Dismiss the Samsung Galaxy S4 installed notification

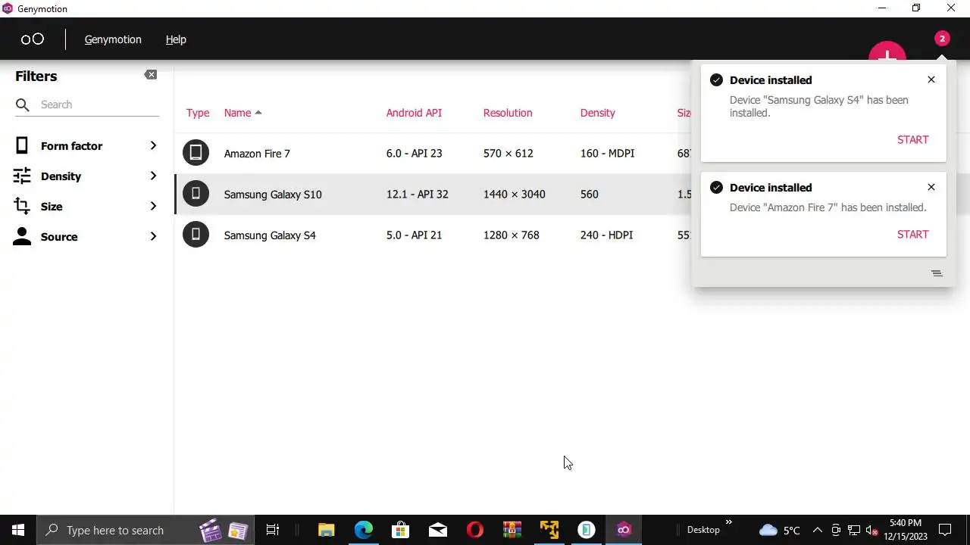pos(931,79)
